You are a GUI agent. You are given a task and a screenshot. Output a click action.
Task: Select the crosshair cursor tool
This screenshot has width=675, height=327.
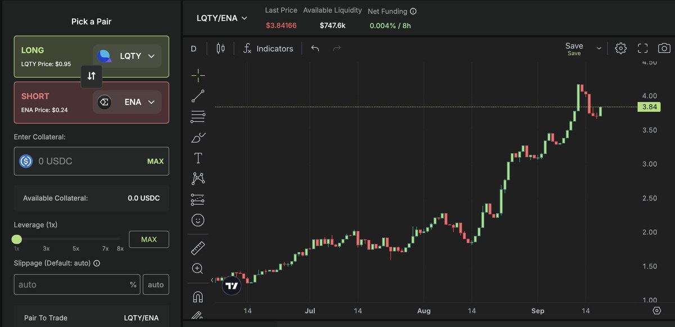coord(198,75)
